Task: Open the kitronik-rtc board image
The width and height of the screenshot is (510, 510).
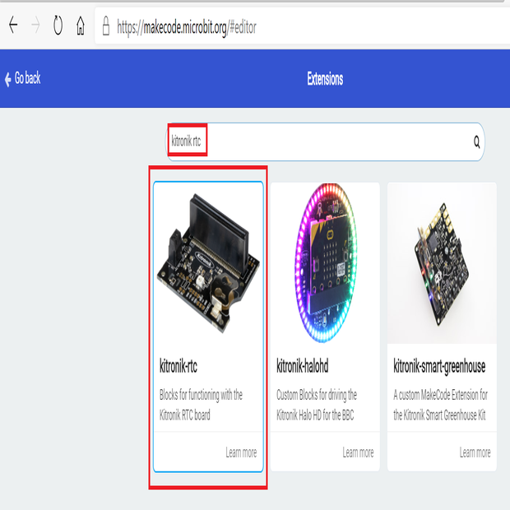Action: coord(208,261)
